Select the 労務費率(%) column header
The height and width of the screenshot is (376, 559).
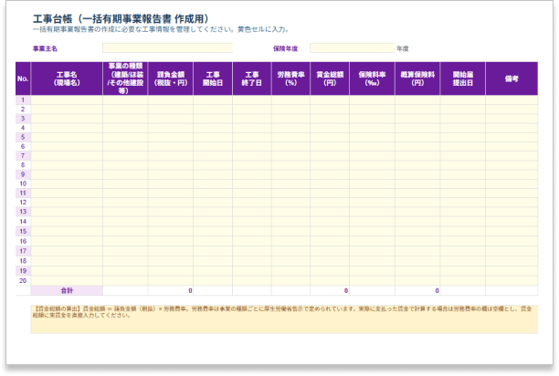[x=290, y=78]
